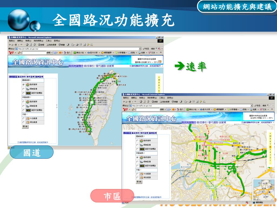Expand the address bar dropdown in the Taipei map window
Viewport: 277px width, 208px height.
[x=252, y=106]
